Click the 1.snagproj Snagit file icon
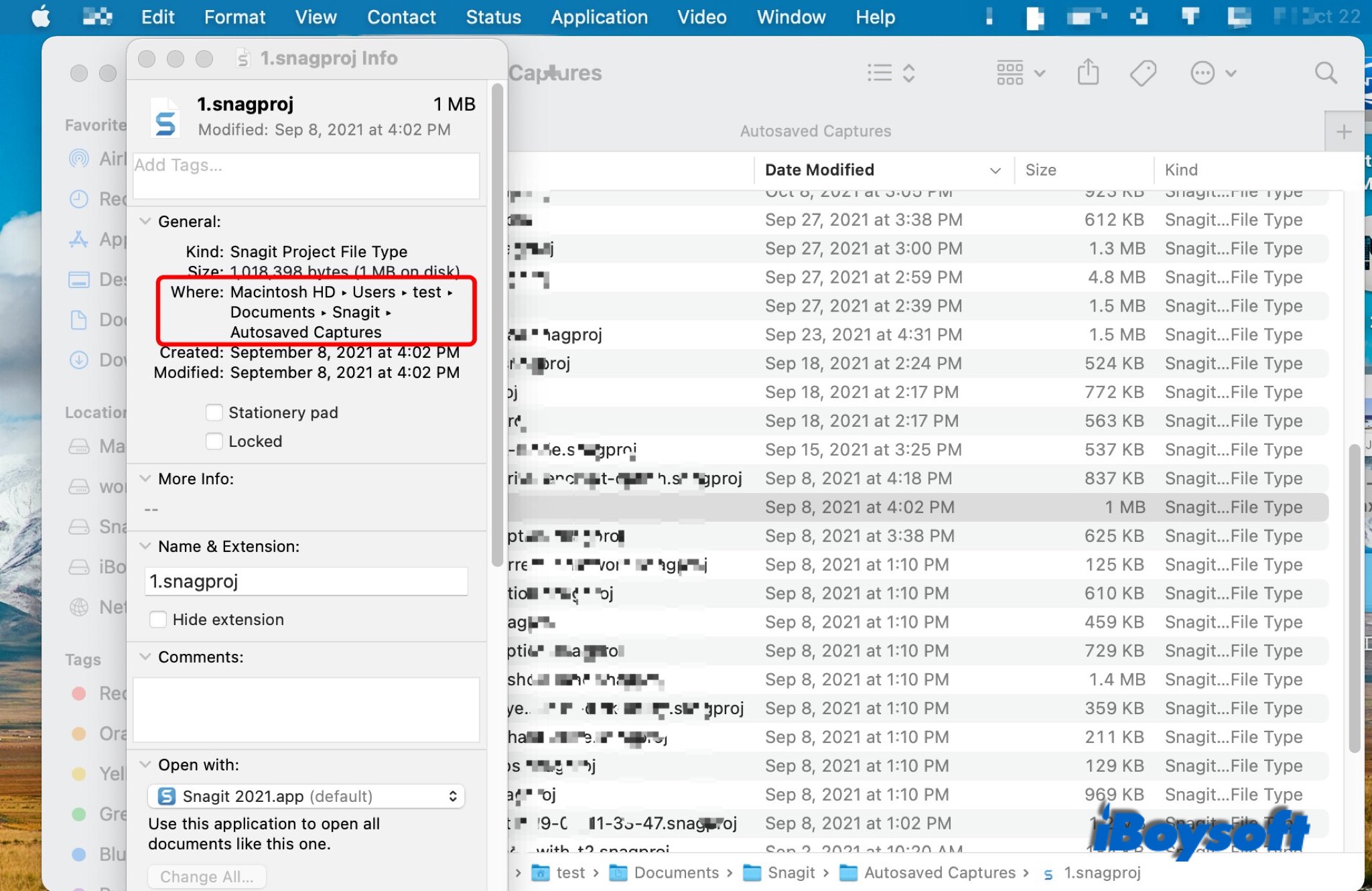1372x891 pixels. 165,117
